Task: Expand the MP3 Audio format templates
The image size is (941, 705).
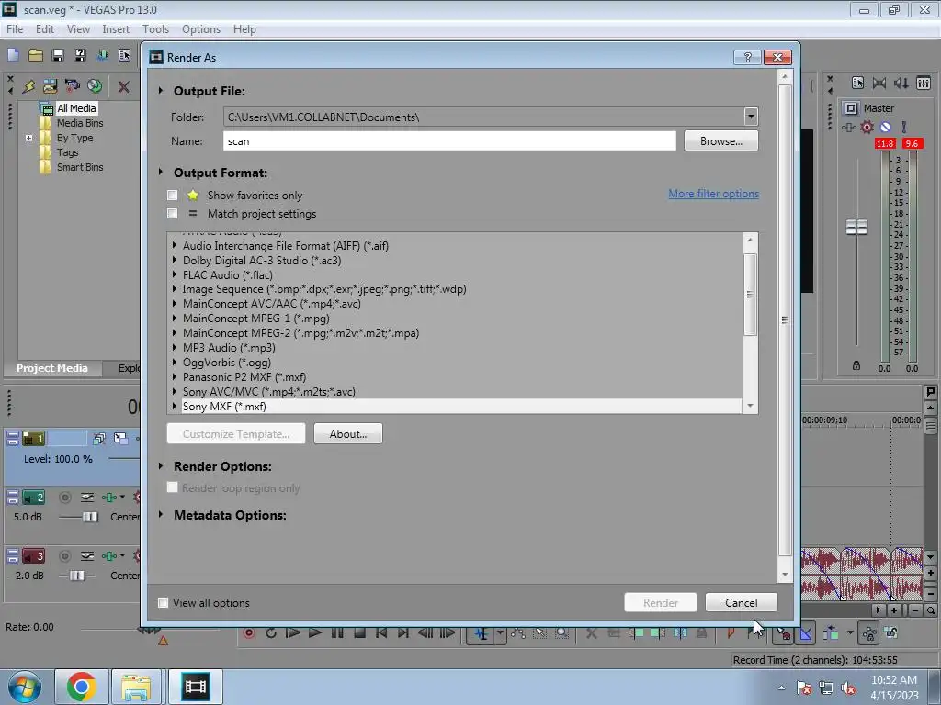Action: 174,347
